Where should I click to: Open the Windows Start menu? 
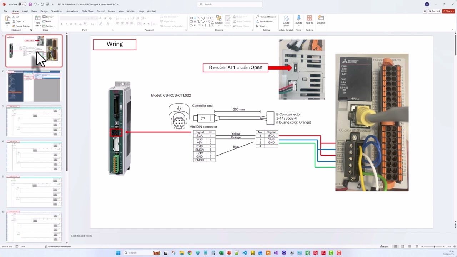point(118,253)
